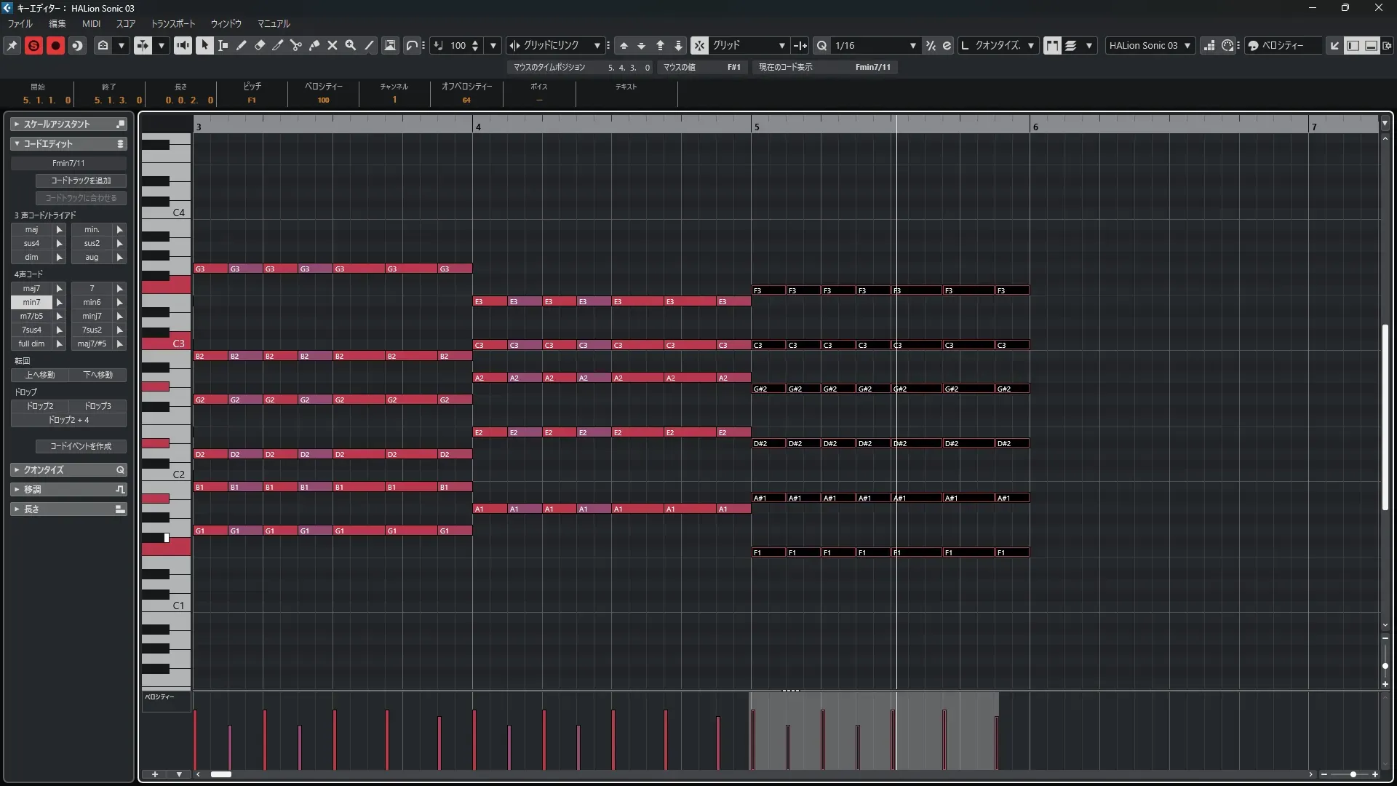
Task: Select the Split scissors tool
Action: tap(296, 45)
